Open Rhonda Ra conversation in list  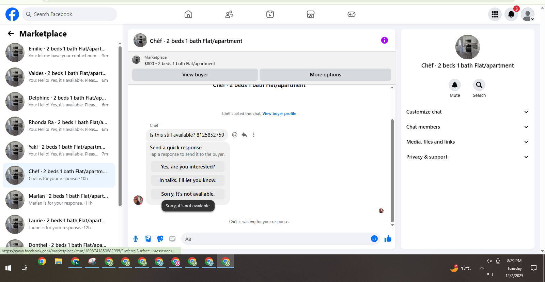59,126
